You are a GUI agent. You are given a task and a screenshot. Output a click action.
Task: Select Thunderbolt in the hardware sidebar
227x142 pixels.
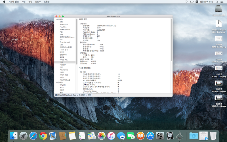[64, 42]
